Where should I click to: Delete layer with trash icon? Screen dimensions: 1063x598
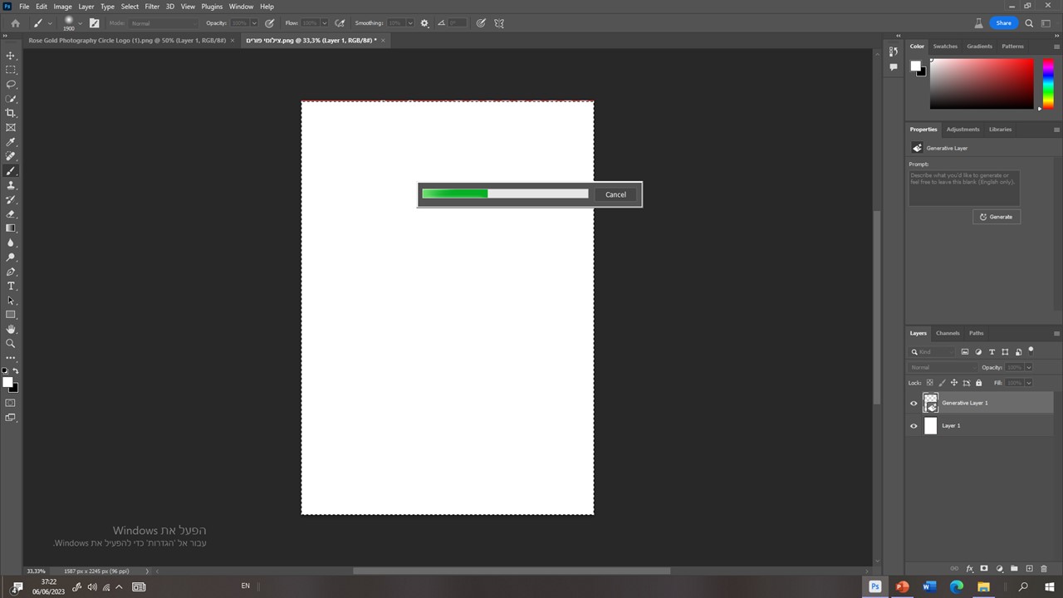click(x=1044, y=569)
